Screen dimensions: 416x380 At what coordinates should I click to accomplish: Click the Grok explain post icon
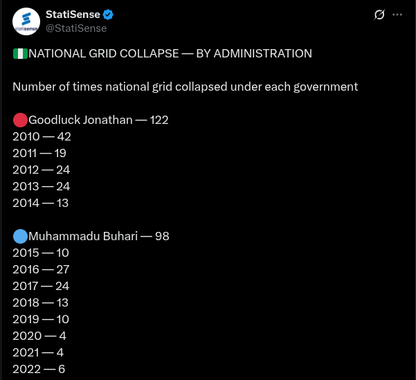pyautogui.click(x=379, y=15)
